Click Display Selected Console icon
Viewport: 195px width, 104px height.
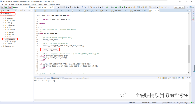point(179,78)
